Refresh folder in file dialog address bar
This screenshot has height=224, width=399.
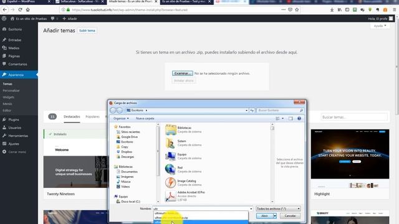tap(252, 111)
